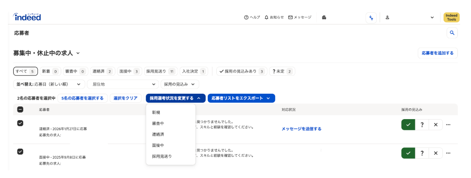Filter by 採用見送り tab
The width and height of the screenshot is (471, 178).
coord(161,72)
